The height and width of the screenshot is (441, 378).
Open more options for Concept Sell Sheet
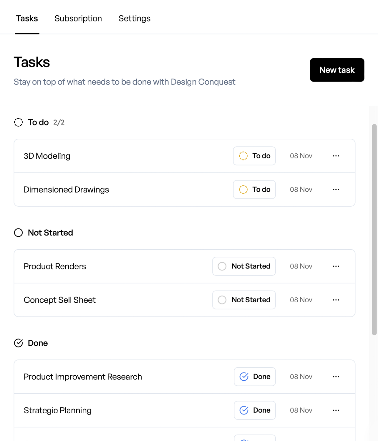click(336, 300)
